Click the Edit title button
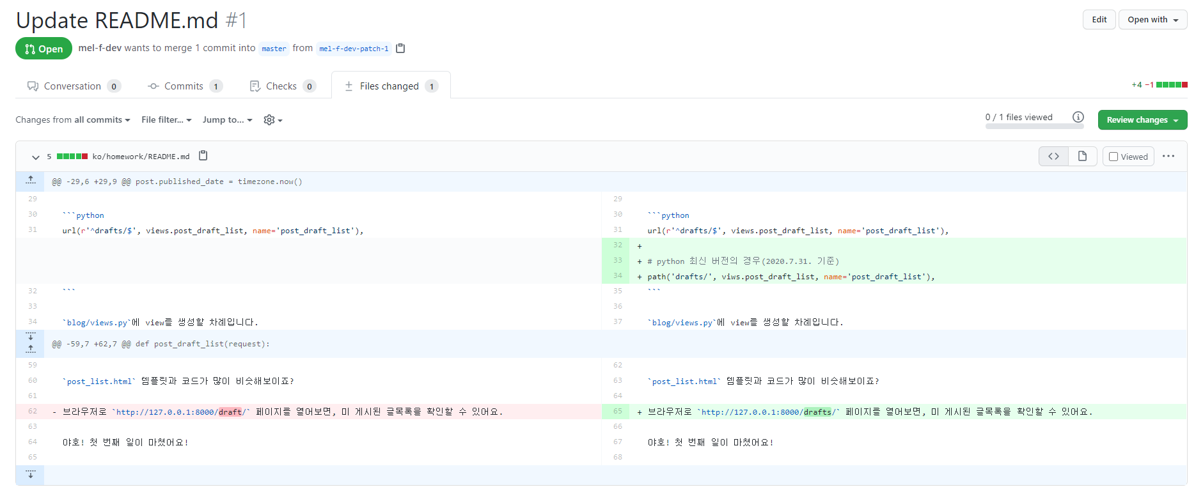The height and width of the screenshot is (494, 1203). pos(1099,19)
